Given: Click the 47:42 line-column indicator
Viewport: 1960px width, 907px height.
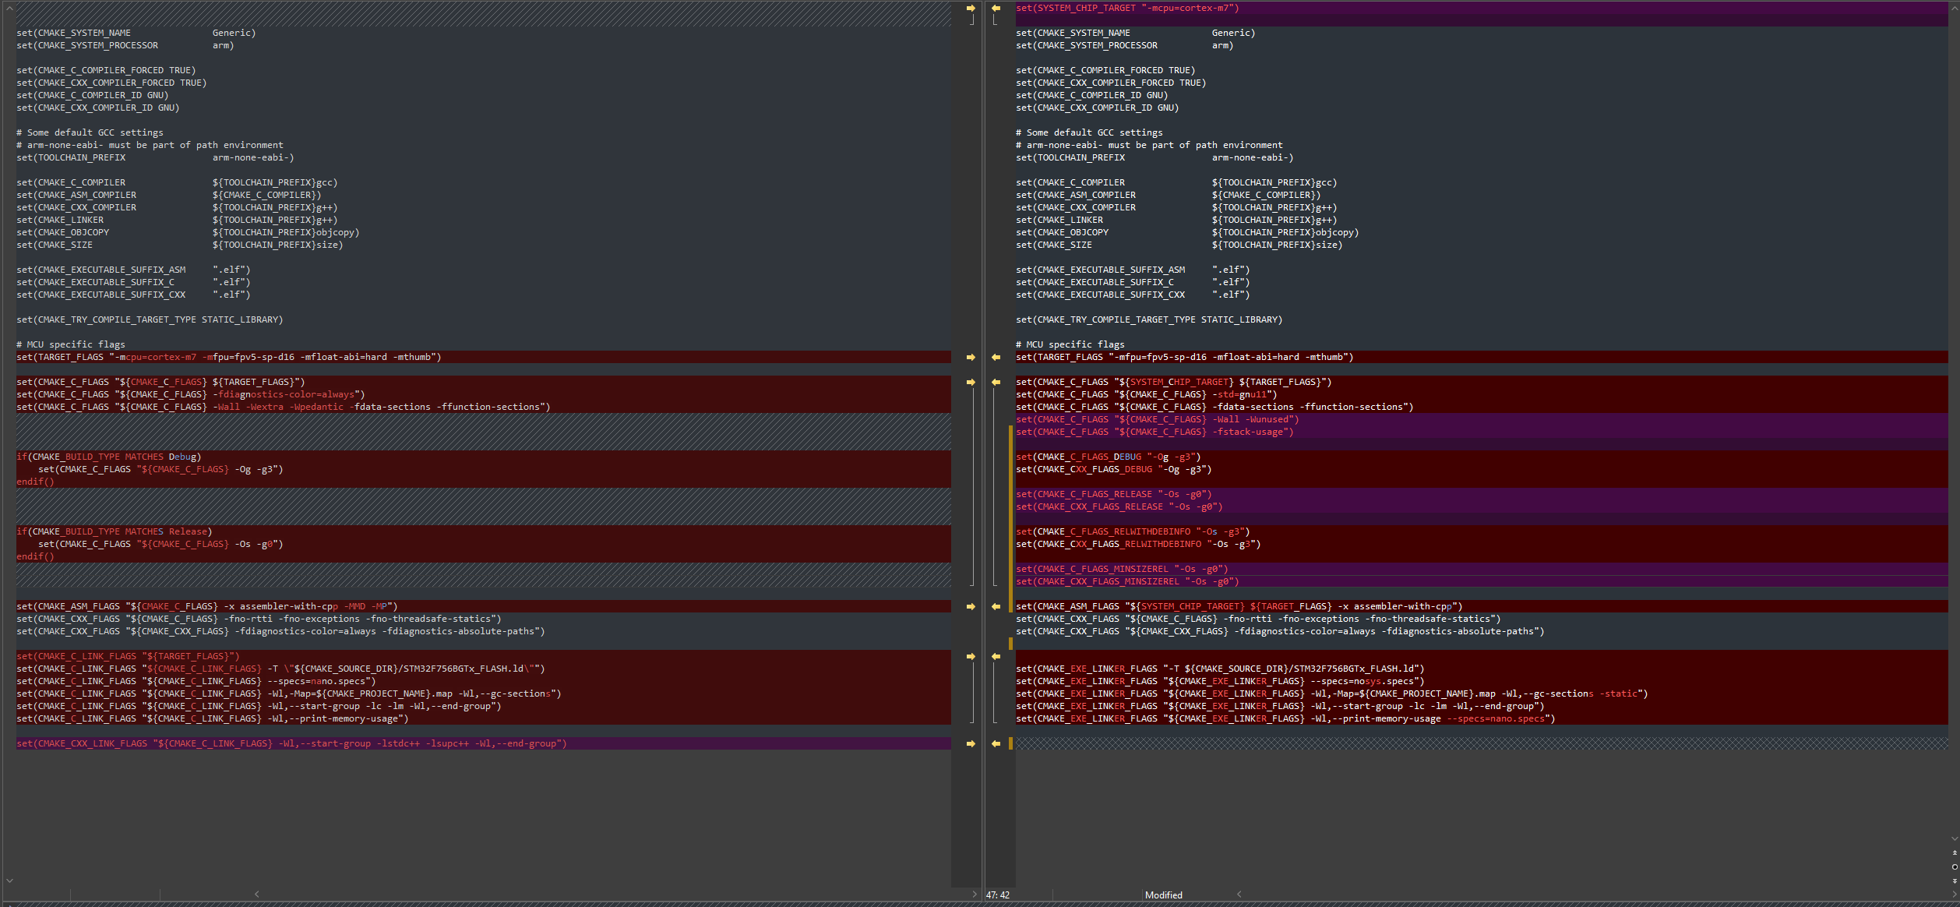Looking at the screenshot, I should [x=998, y=895].
